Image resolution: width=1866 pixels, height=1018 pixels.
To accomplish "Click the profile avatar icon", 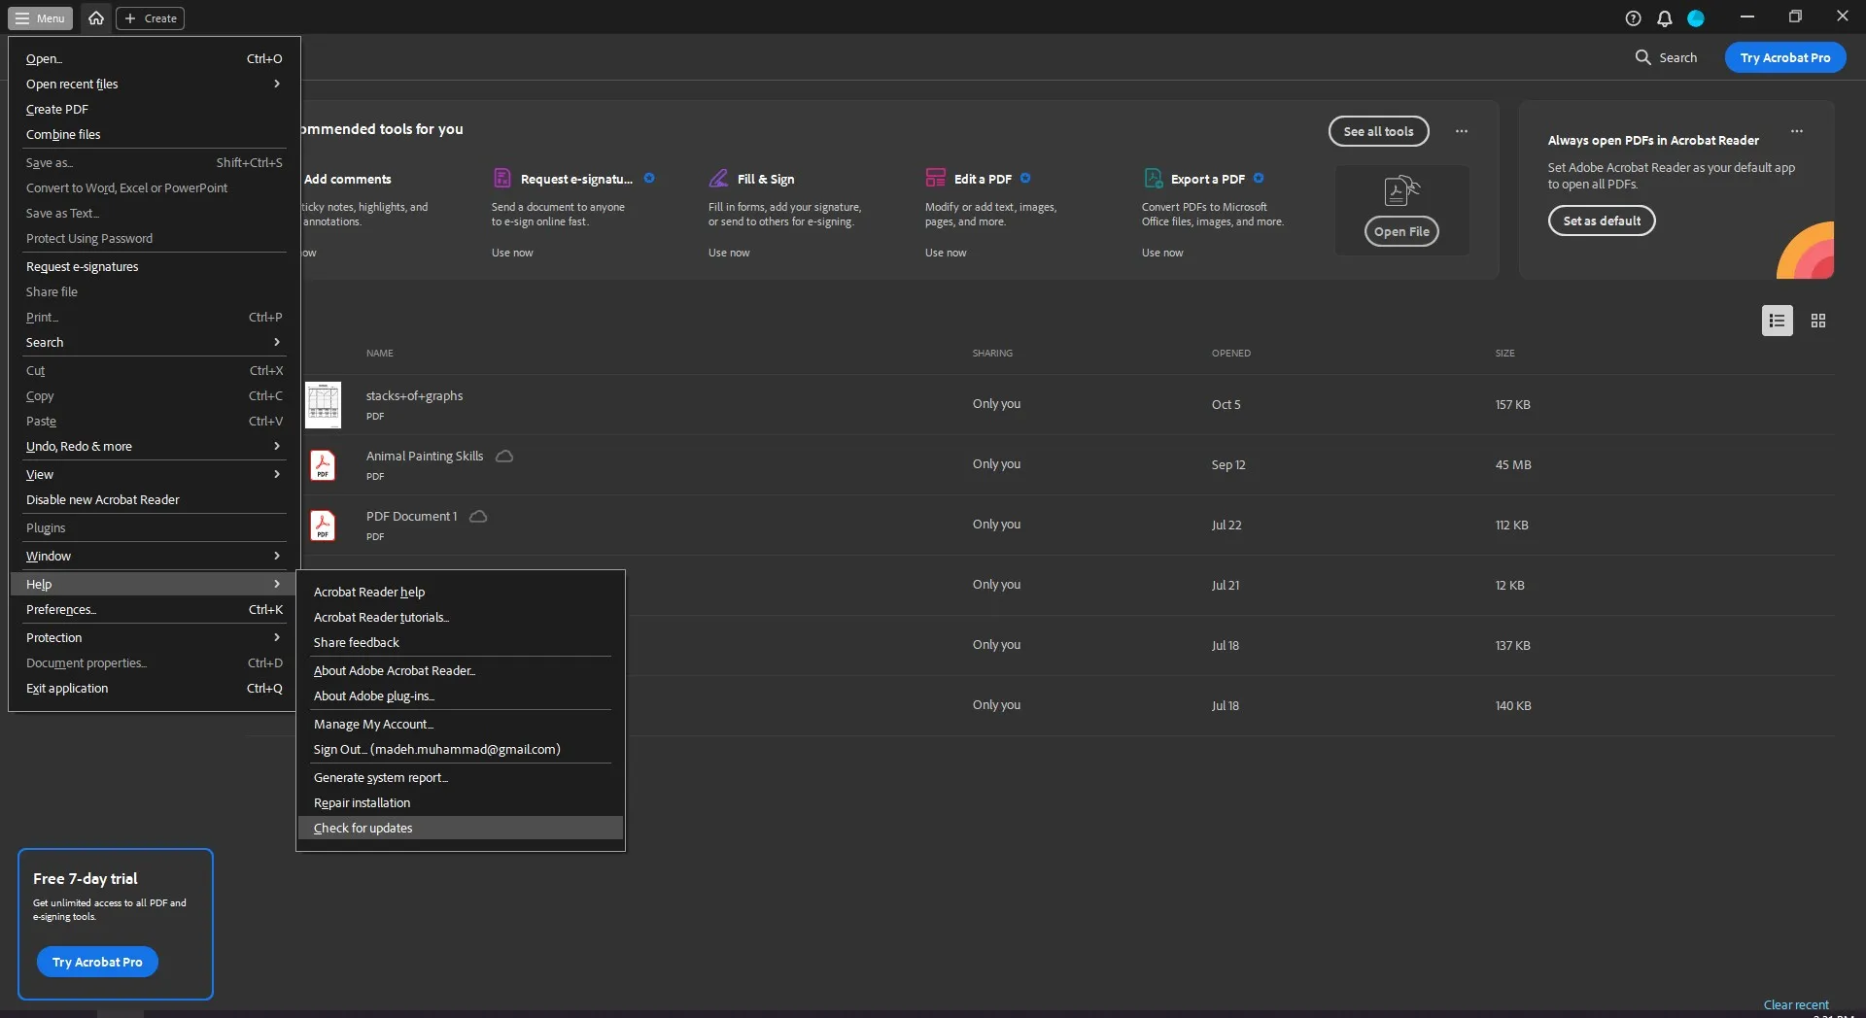I will pos(1697,17).
